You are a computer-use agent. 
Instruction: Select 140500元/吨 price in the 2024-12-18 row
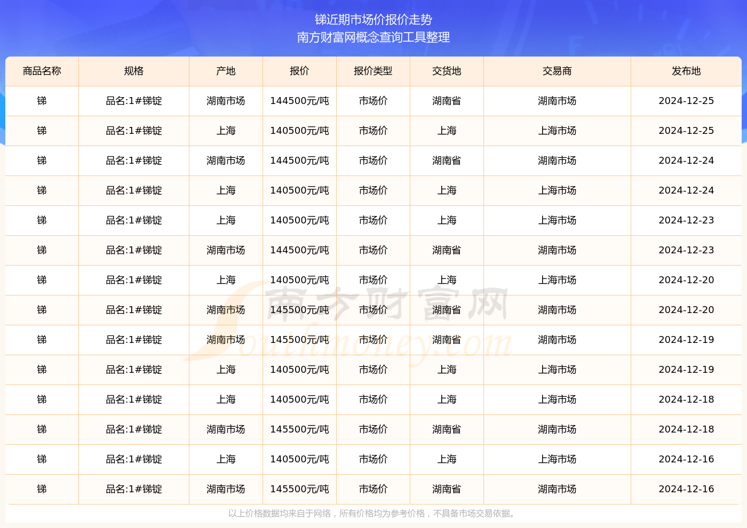tap(300, 399)
